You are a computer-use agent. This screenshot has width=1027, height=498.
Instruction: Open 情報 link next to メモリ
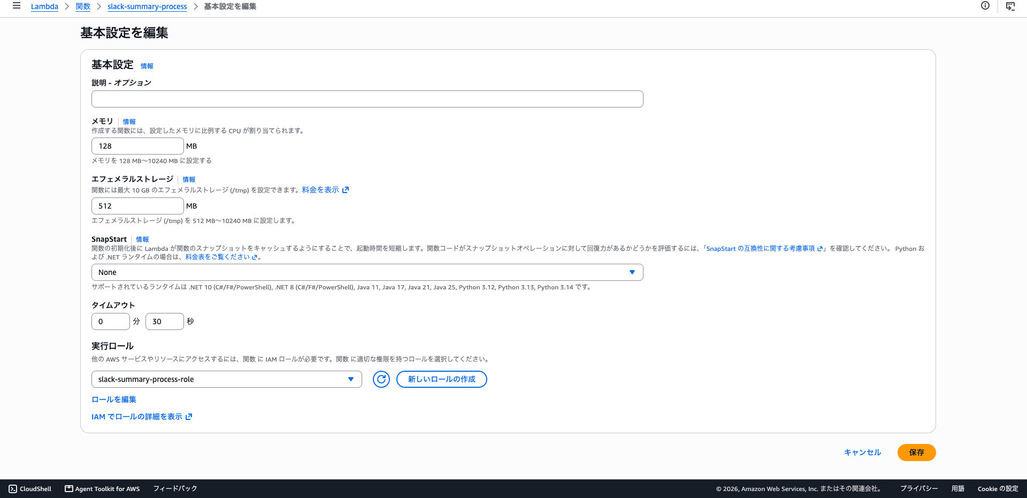coord(129,122)
